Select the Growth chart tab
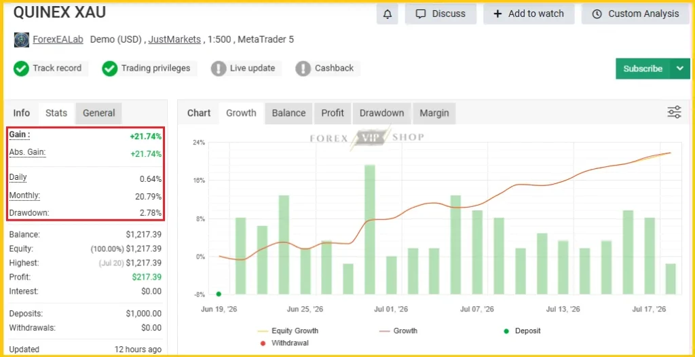Viewport: 695px width, 357px height. click(241, 113)
